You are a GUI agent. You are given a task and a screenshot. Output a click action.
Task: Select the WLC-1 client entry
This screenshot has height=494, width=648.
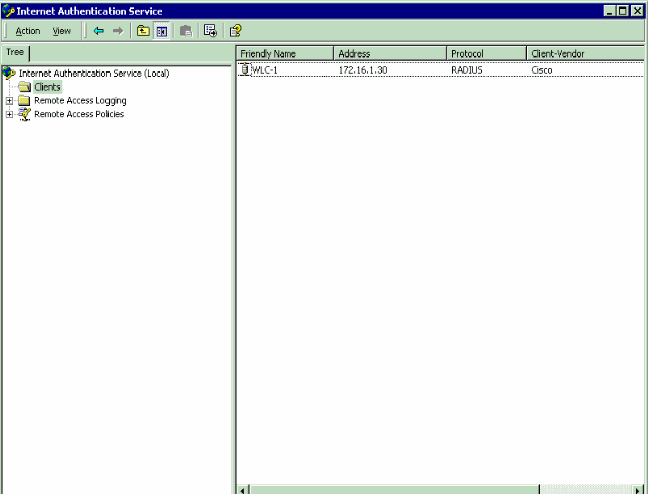[x=264, y=70]
